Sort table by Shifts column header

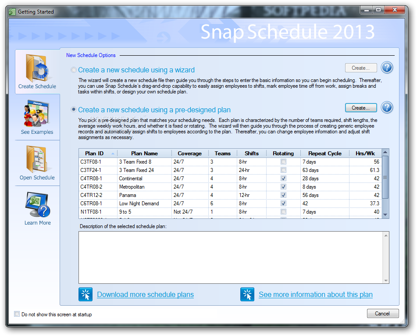[252, 153]
